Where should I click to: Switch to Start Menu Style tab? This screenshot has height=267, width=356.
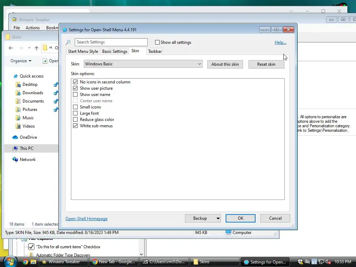[x=83, y=51]
